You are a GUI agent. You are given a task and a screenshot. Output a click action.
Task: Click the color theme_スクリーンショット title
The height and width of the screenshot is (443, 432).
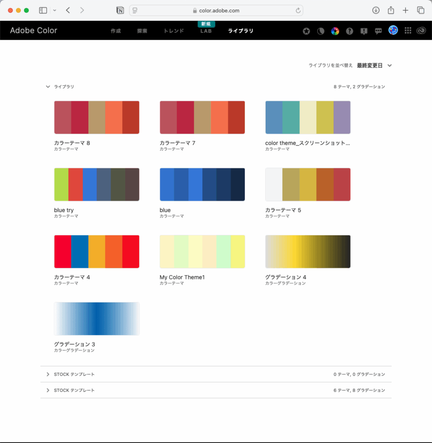click(x=308, y=143)
